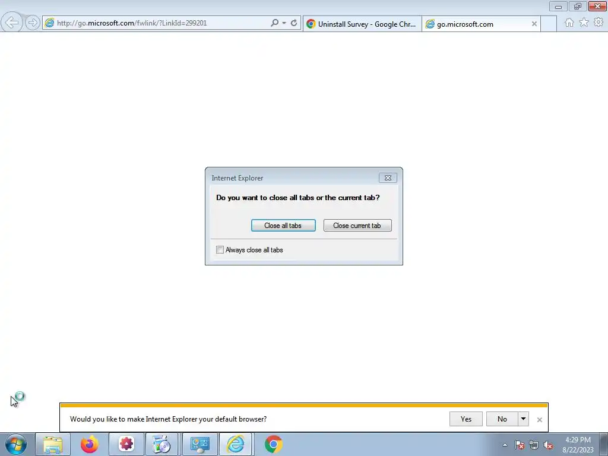The image size is (608, 456).
Task: Open Favorites star icon
Action: coord(584,23)
